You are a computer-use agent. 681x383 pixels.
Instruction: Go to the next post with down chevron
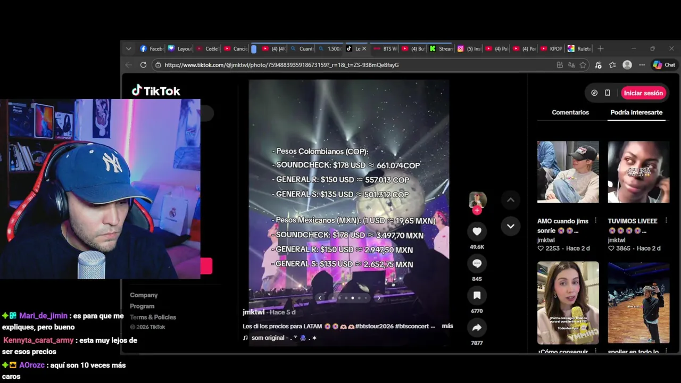pos(510,226)
